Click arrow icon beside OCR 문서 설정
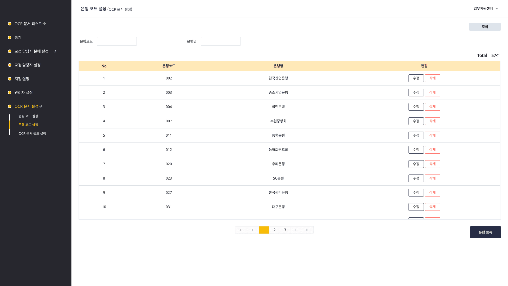 point(41,106)
